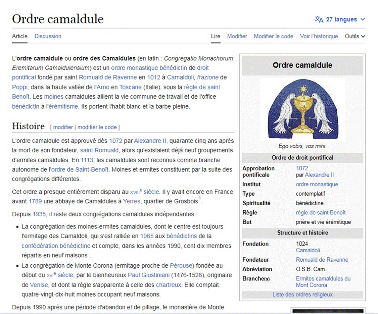The height and width of the screenshot is (314, 378).
Task: Click modifier next to Histoire heading
Action: 63,127
